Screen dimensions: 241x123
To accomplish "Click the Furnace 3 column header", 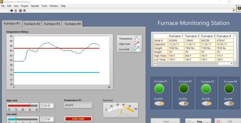I will pos(208,36).
